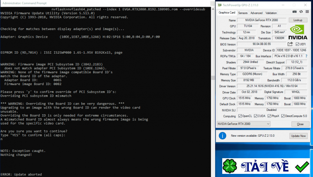Open the GPU-Z hamburger menu
Screen dimensions: 313x177
tap(307, 12)
